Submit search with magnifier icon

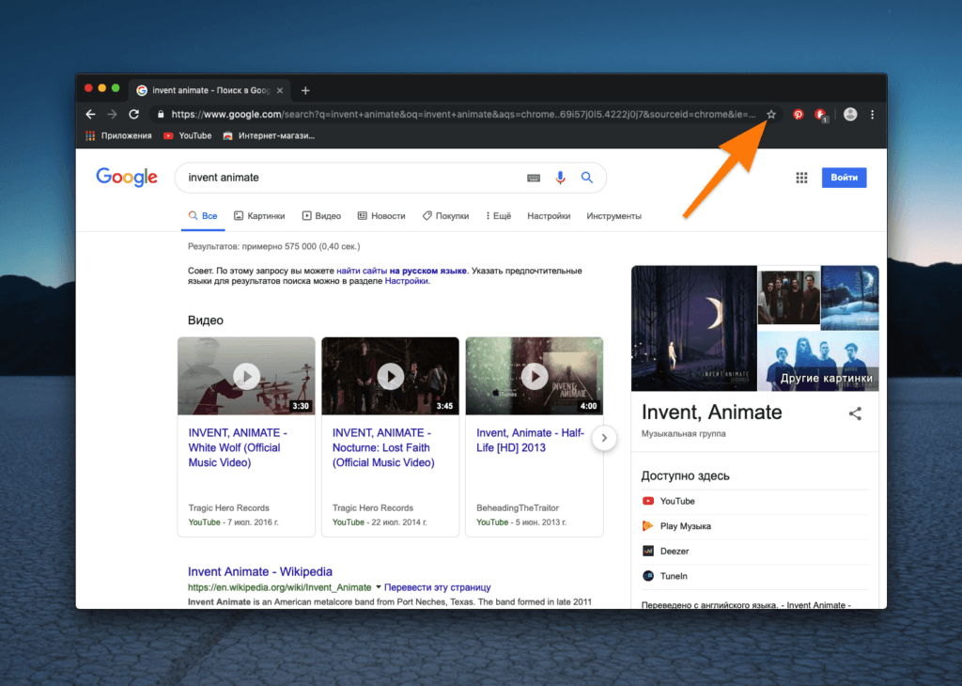coord(587,178)
